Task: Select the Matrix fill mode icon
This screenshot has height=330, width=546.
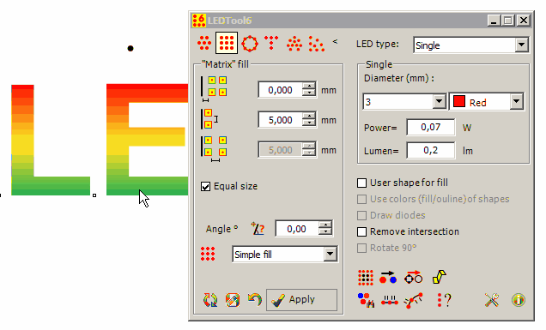Action: [x=227, y=43]
